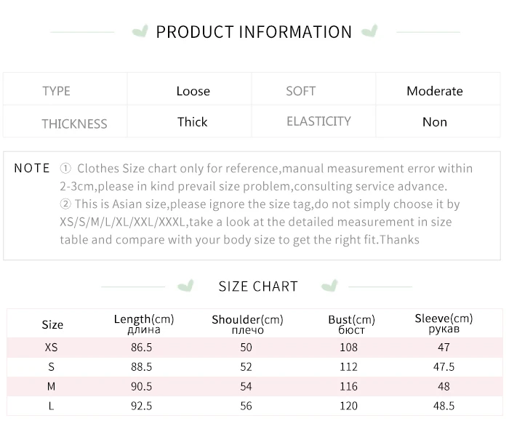
Task: Click green heart left of PRODUCT INFORMATION
Action: [140, 31]
